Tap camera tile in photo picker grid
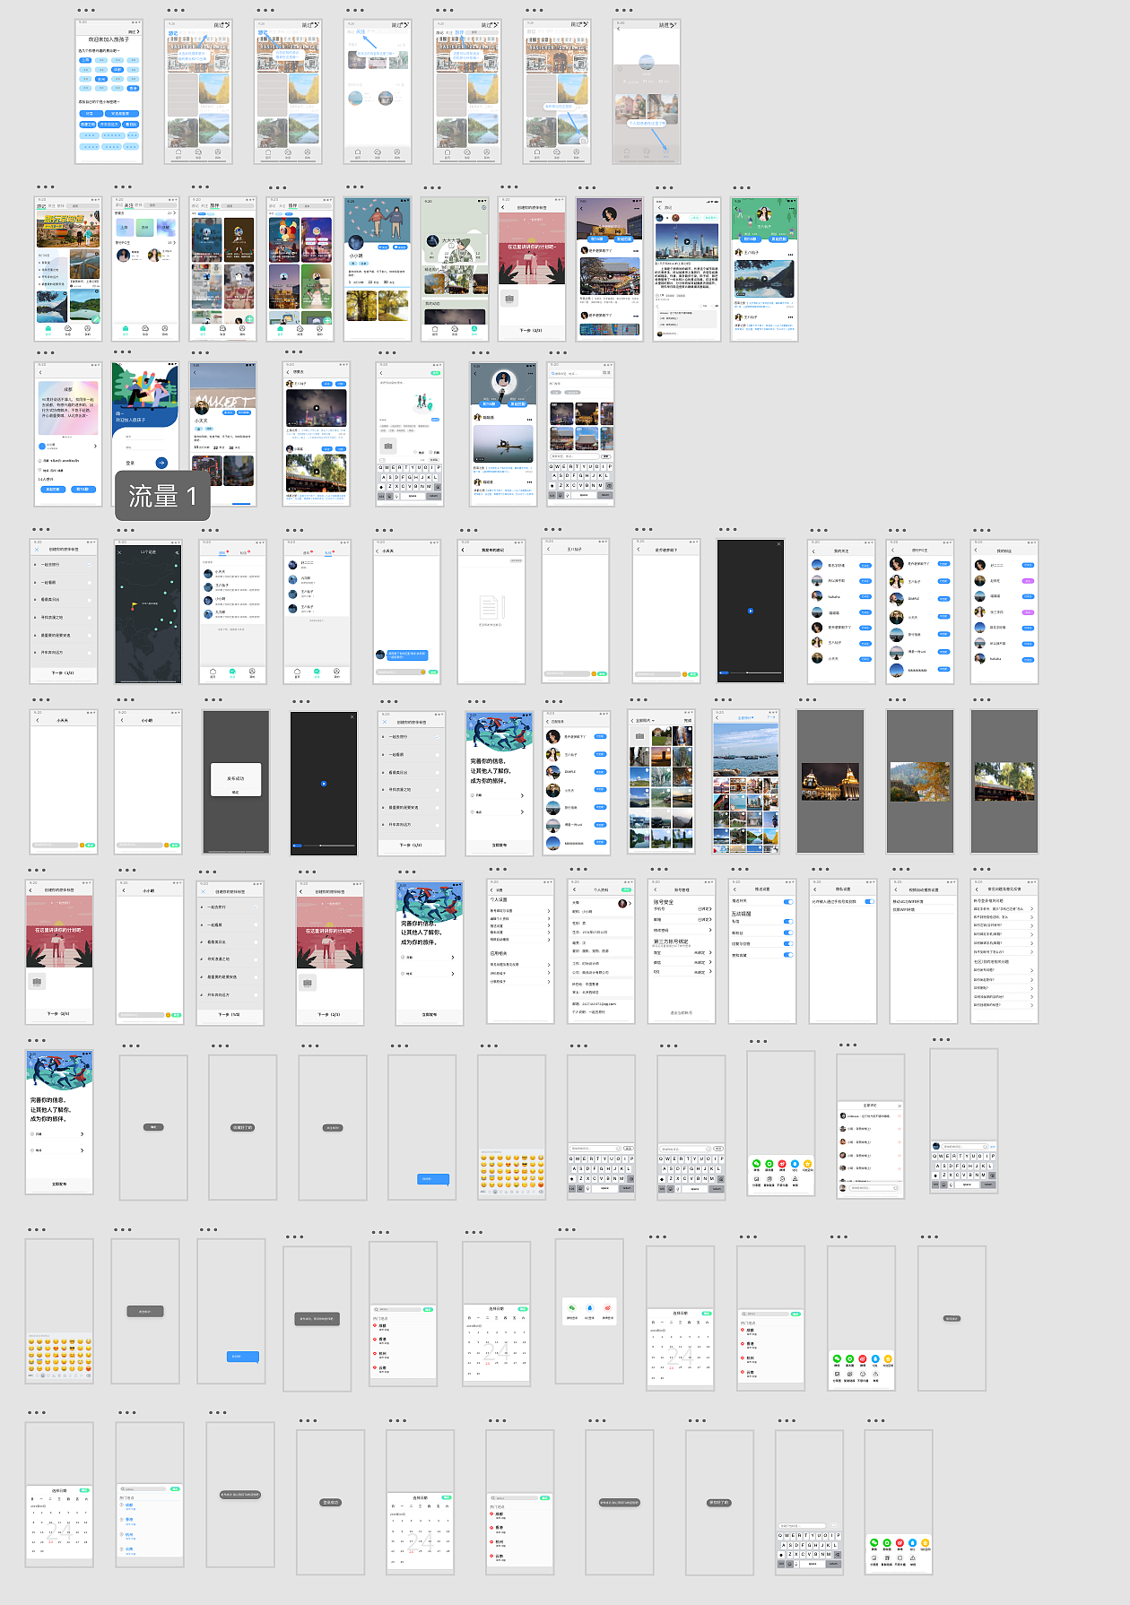1130x1605 pixels. (639, 735)
